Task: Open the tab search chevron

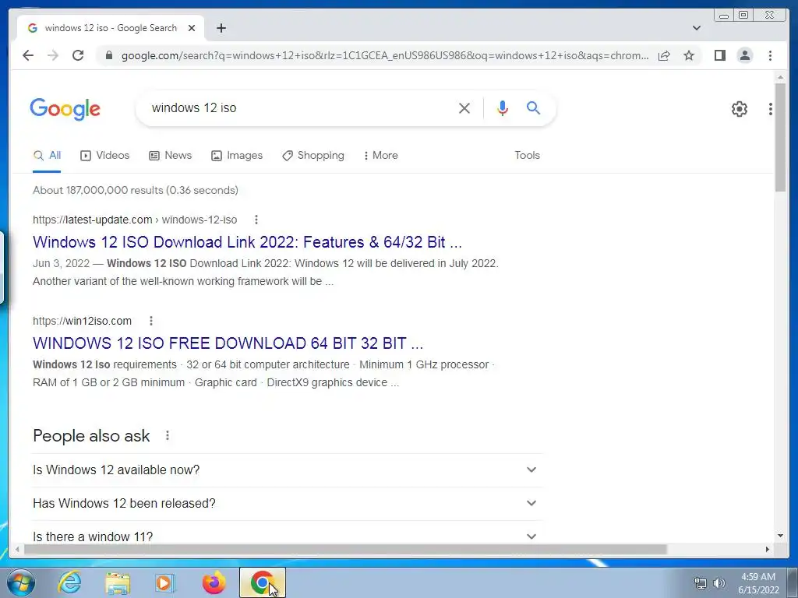Action: (x=697, y=28)
